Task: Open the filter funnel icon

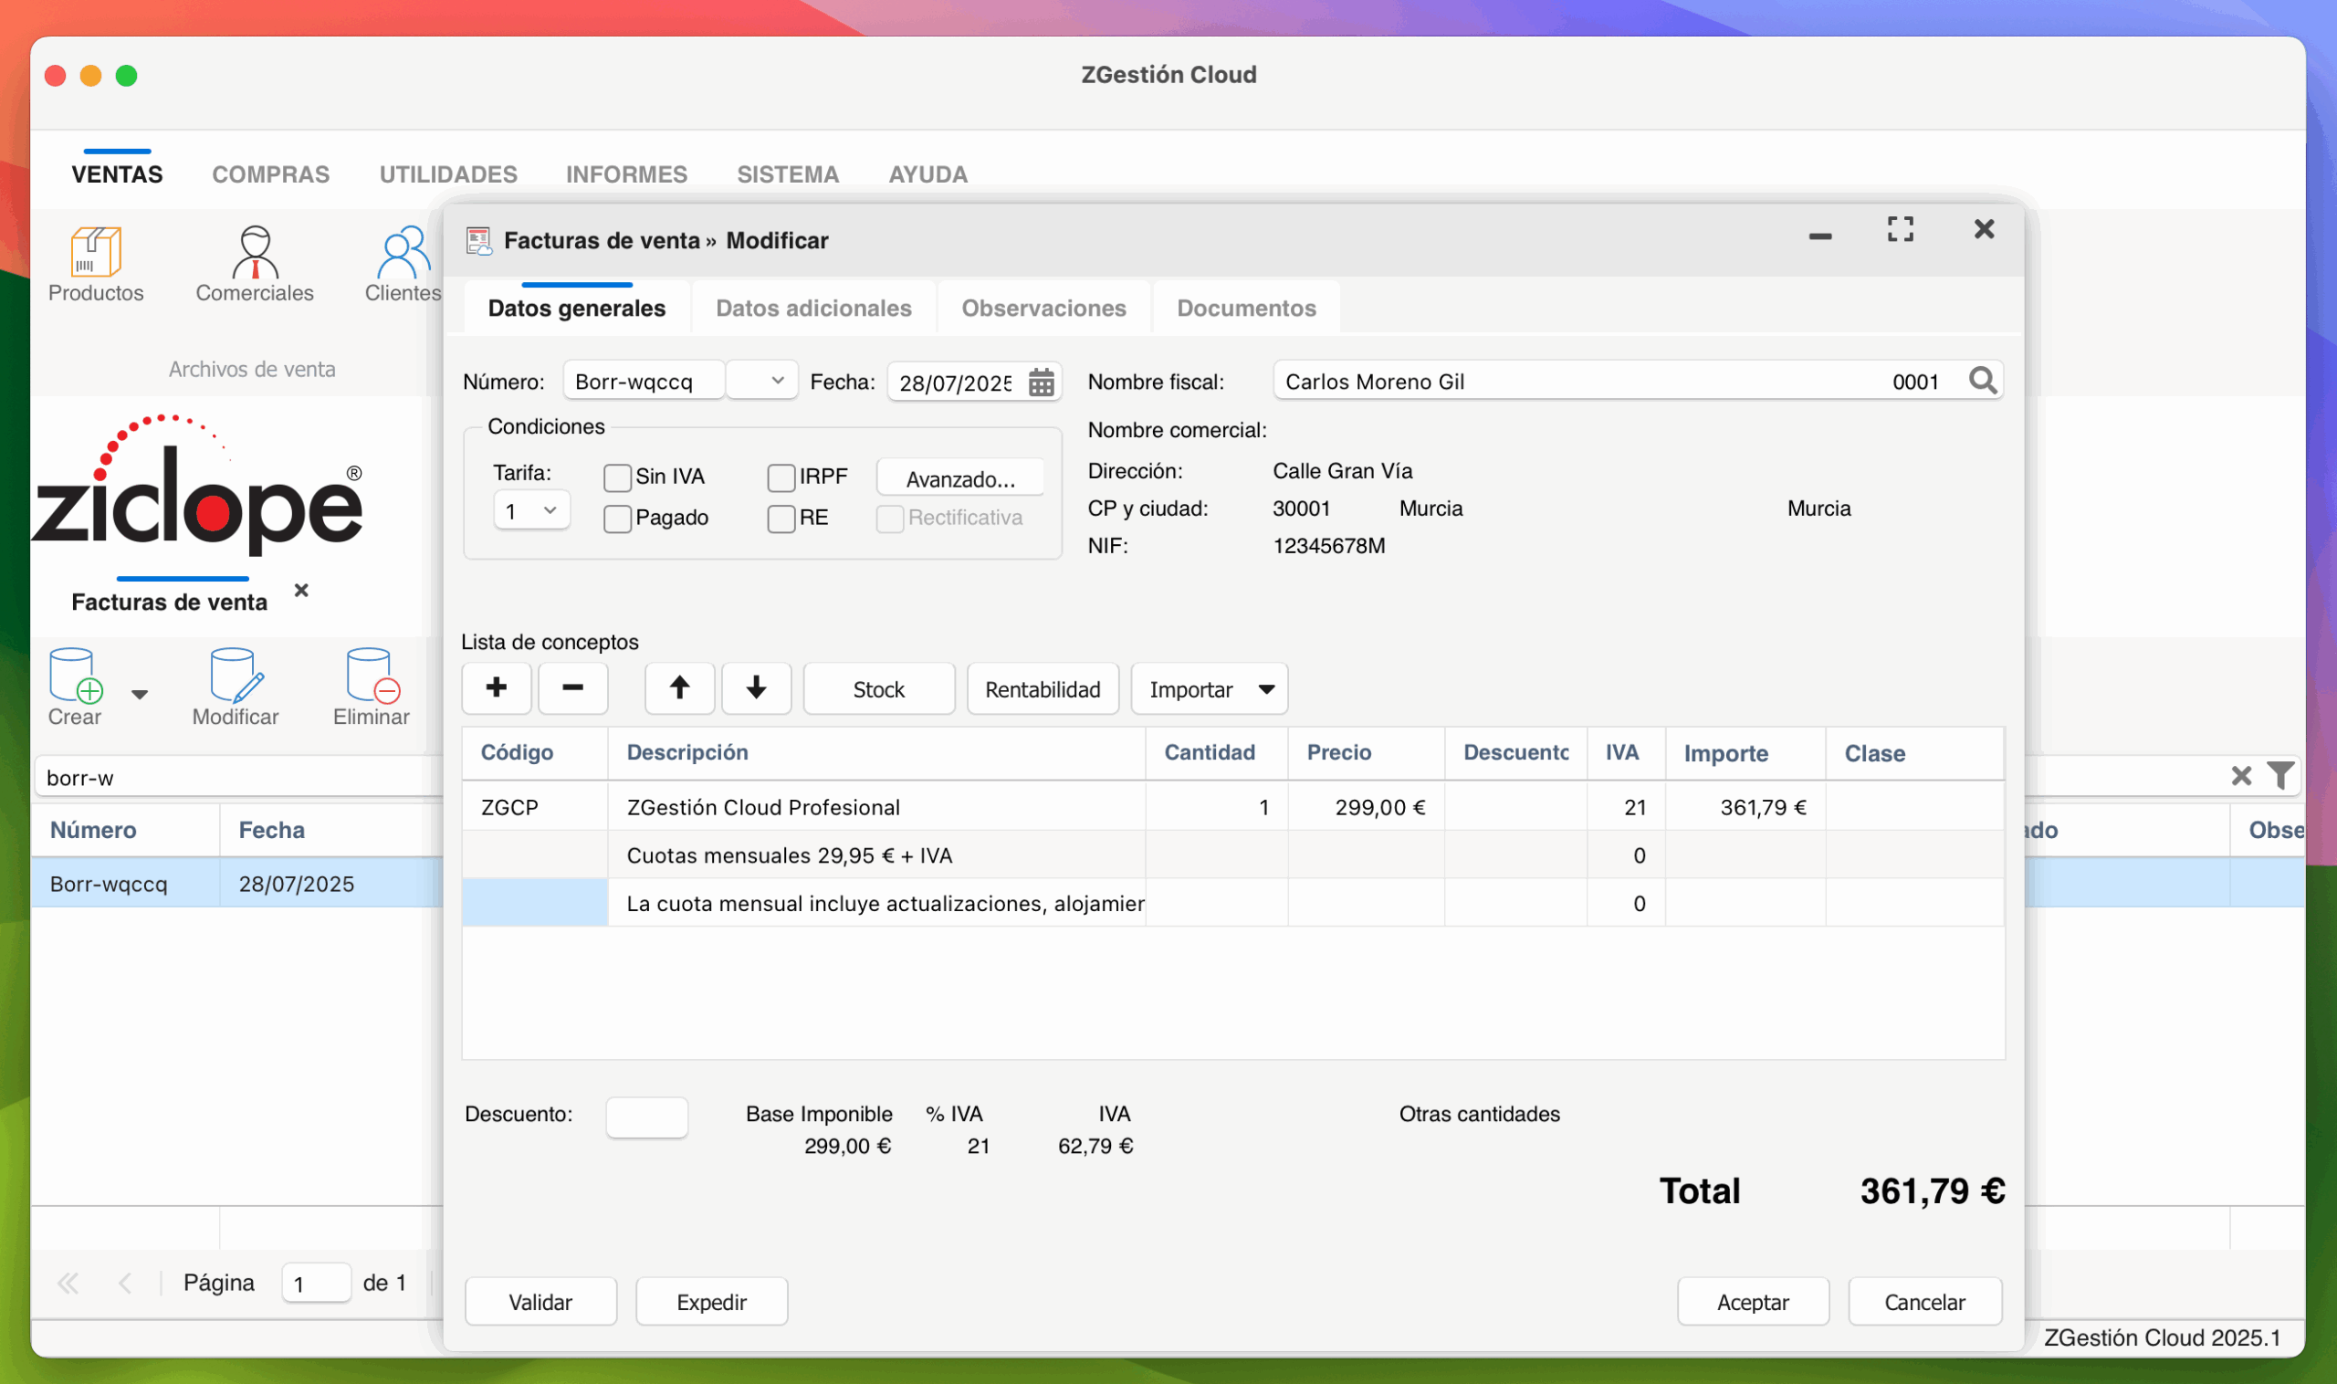Action: pos(2280,776)
